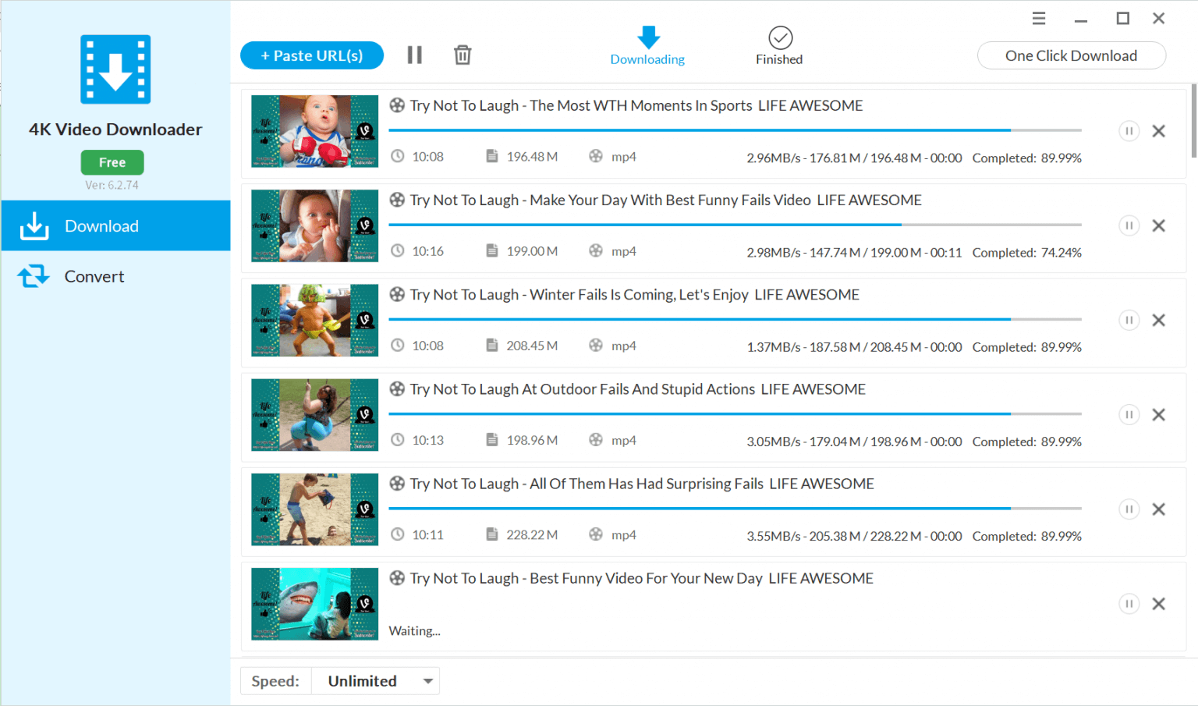Viewport: 1198px width, 706px height.
Task: Cancel the Outdoor Fails download
Action: point(1159,414)
